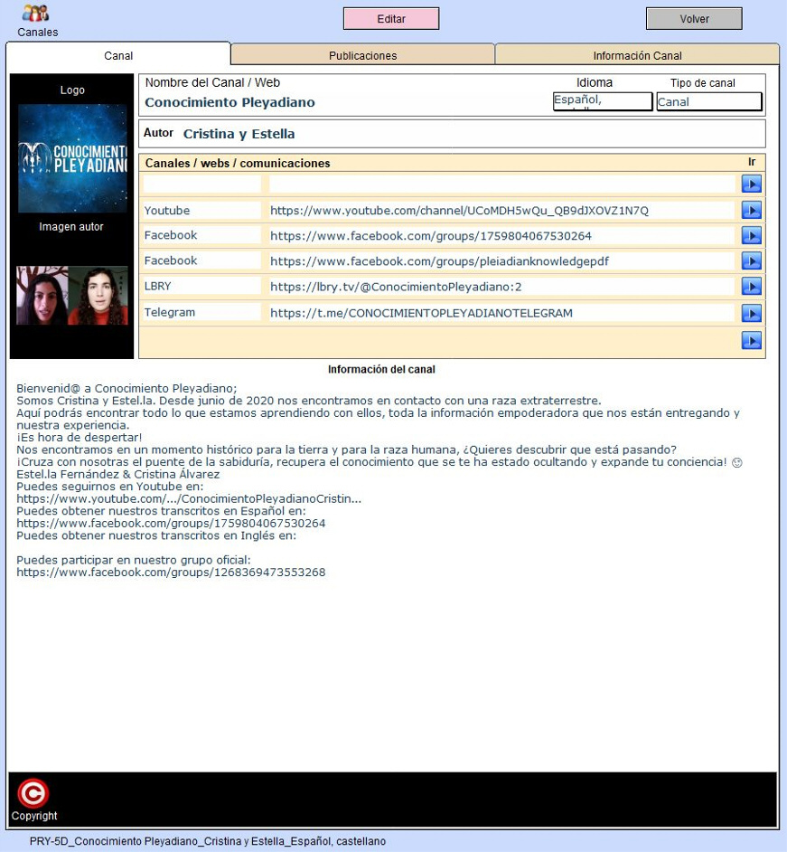This screenshot has height=852, width=787.
Task: Open the Tipo de canal field
Action: click(x=708, y=101)
